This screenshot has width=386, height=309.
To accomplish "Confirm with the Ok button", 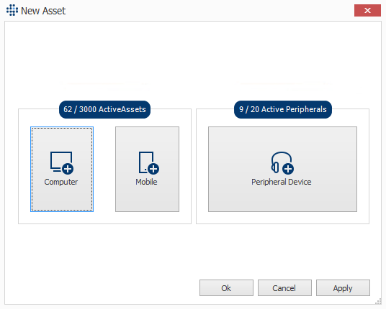I will pos(226,287).
